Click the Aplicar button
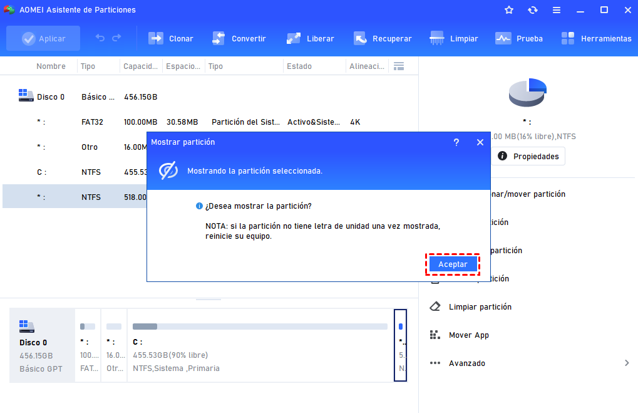This screenshot has width=638, height=413. 43,38
